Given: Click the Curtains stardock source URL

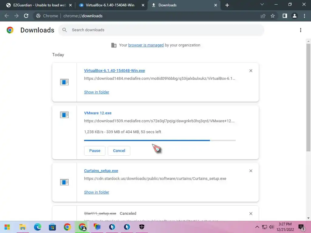Looking at the screenshot, I should pos(155,178).
